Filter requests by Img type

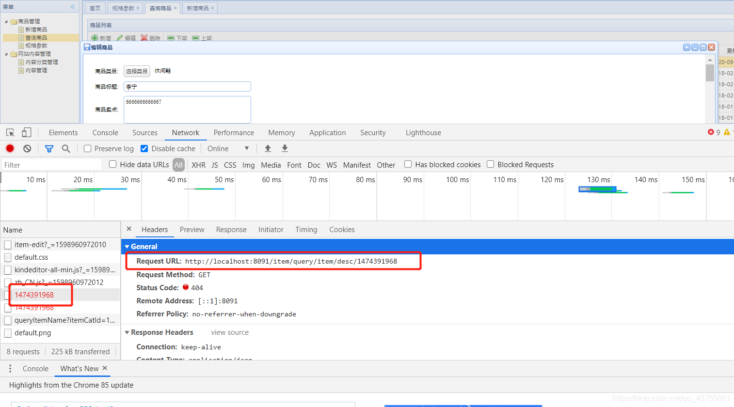(x=249, y=165)
